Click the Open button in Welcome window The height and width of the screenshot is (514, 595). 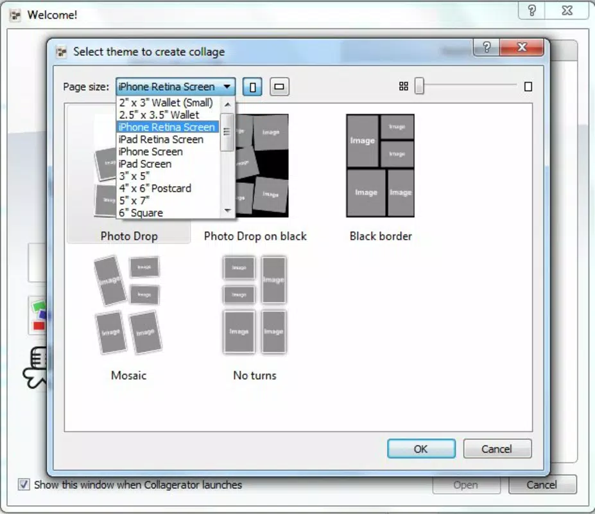(466, 485)
